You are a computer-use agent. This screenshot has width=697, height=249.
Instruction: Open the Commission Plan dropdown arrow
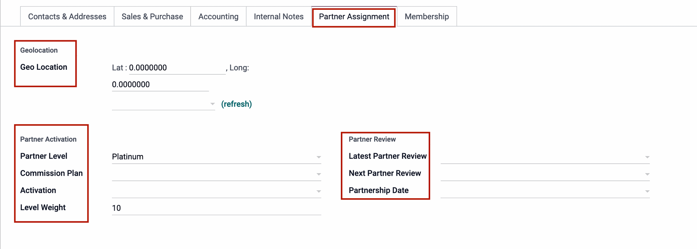click(318, 174)
